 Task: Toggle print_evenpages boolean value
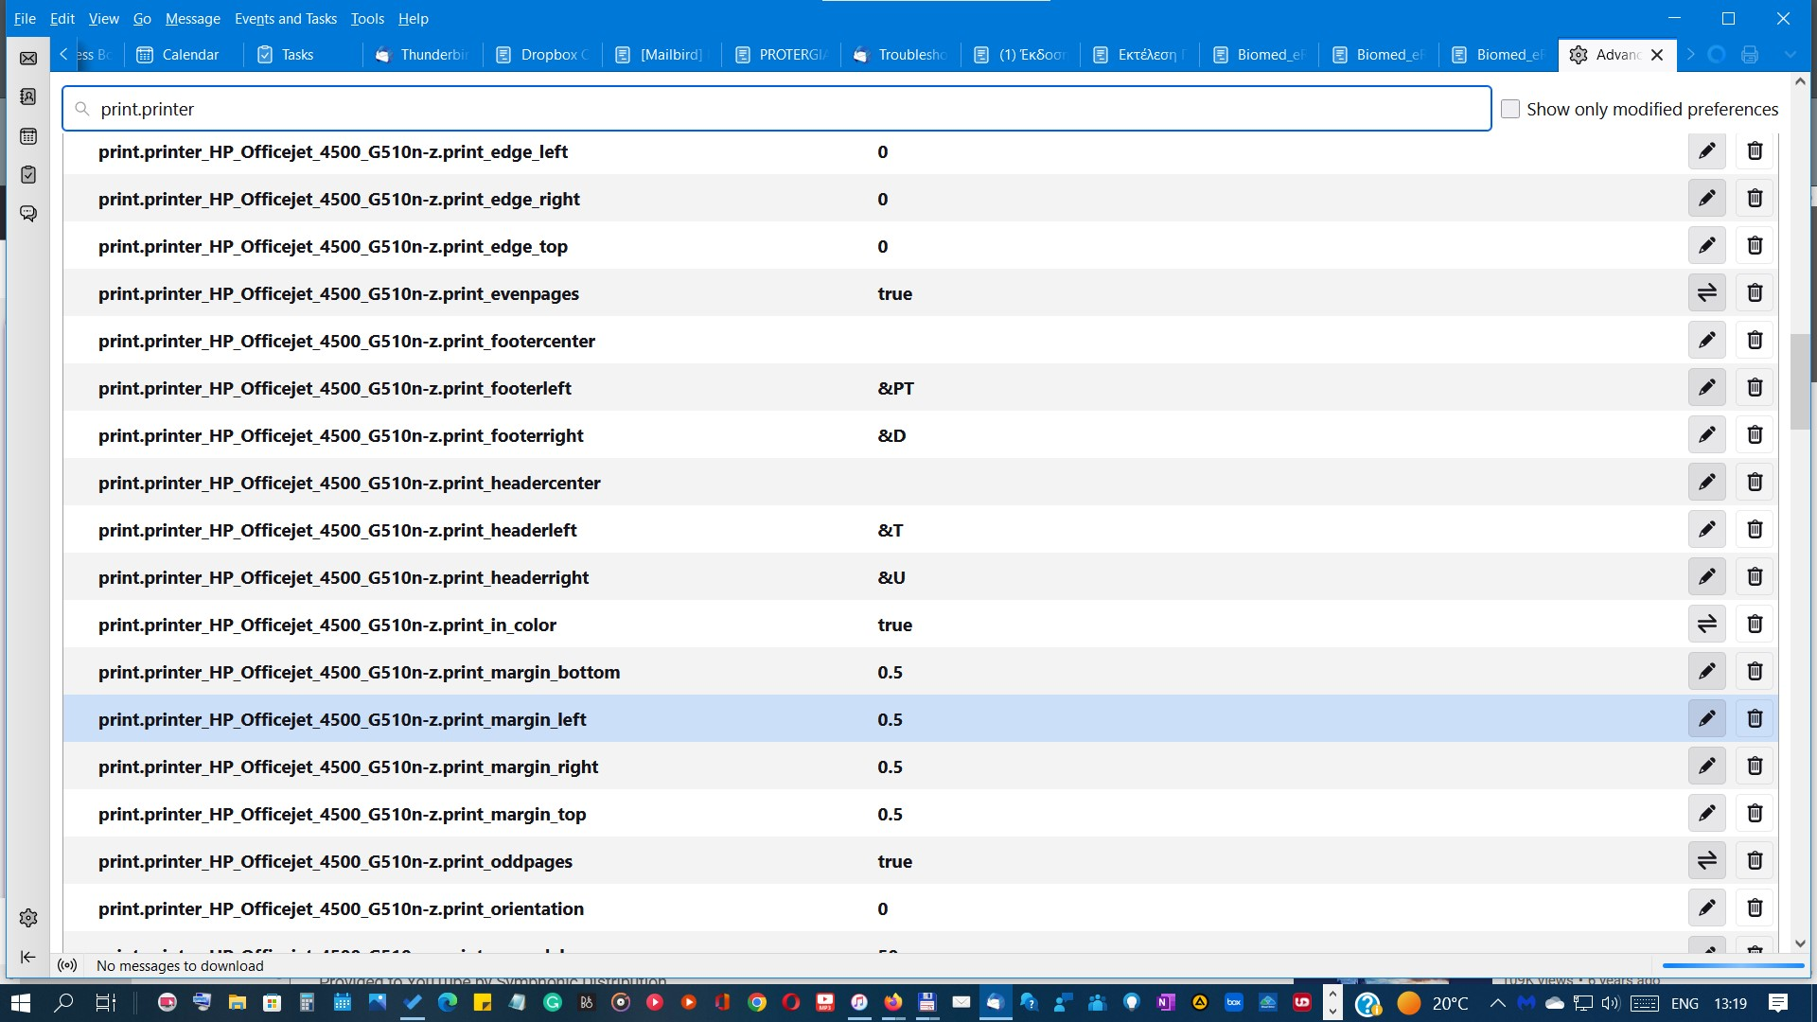click(1706, 293)
